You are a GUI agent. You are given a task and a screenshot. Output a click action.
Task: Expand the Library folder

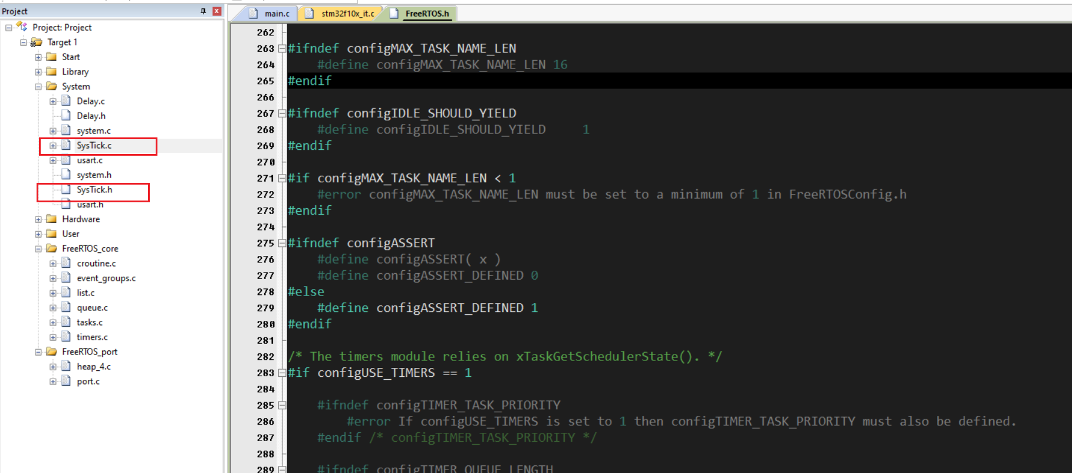pos(38,72)
